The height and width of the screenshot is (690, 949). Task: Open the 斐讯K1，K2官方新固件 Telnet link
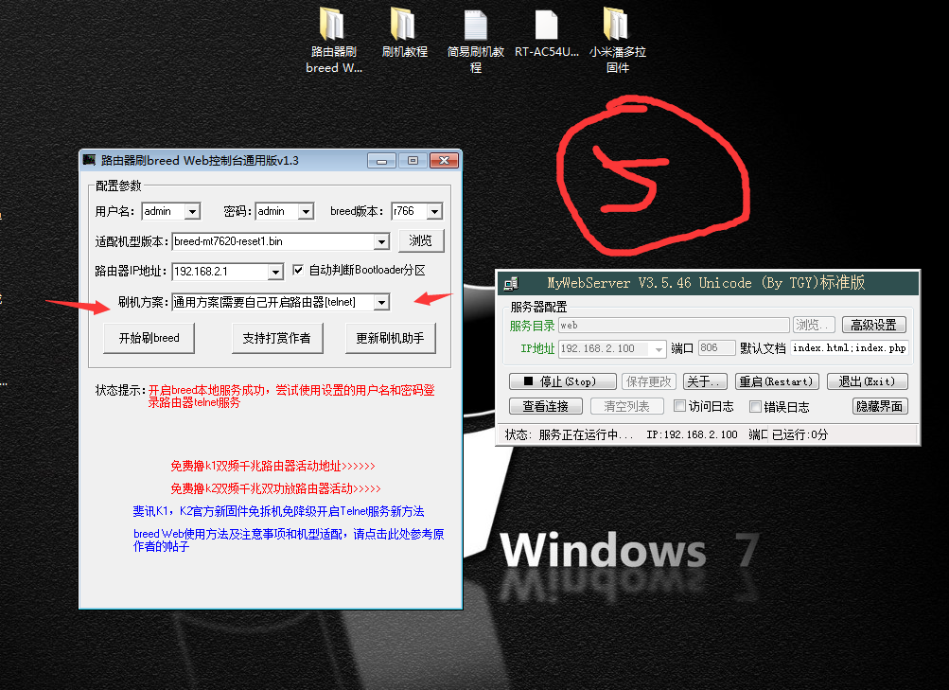click(278, 511)
